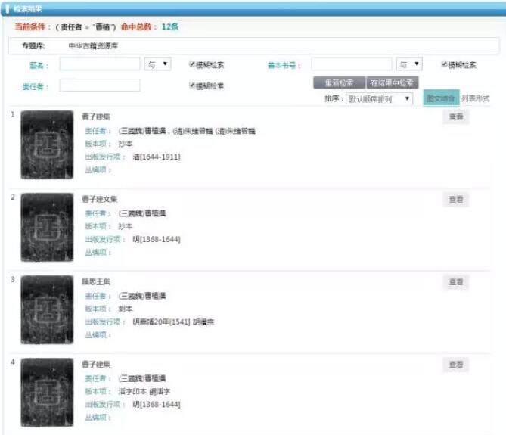Click into the 题名 input field
The image size is (506, 435).
coord(100,65)
